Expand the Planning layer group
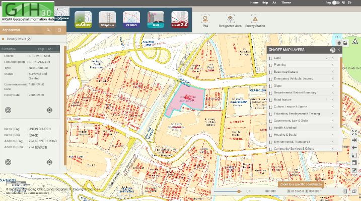 333,65
